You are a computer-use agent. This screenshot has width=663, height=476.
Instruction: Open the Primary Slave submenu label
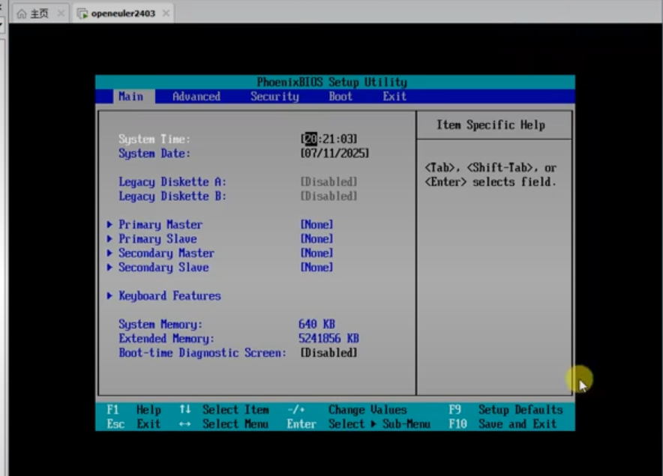[157, 239]
